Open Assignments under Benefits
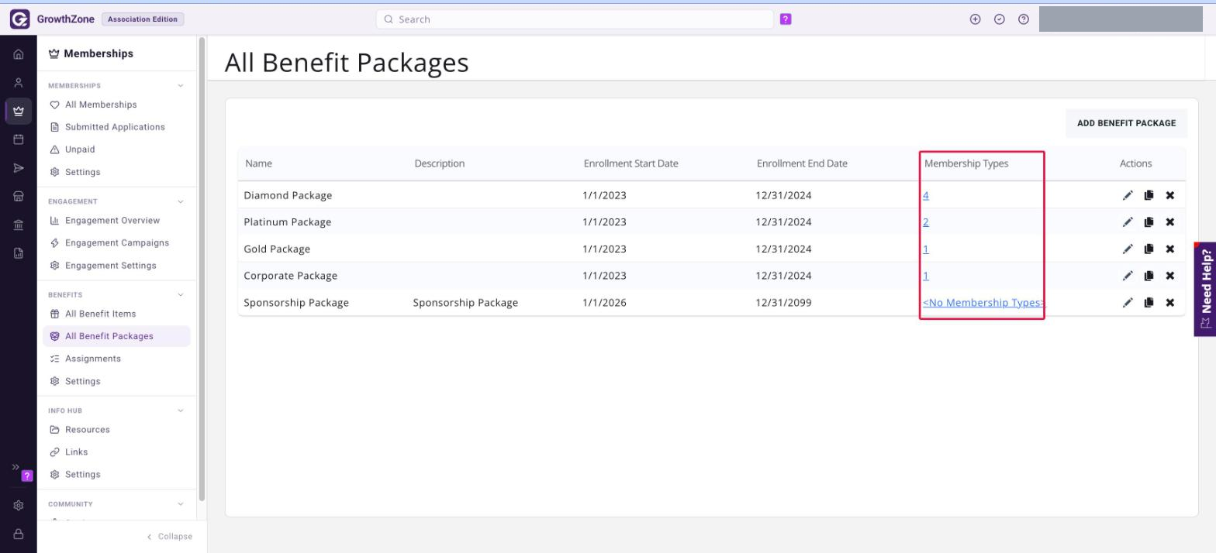 (x=93, y=359)
